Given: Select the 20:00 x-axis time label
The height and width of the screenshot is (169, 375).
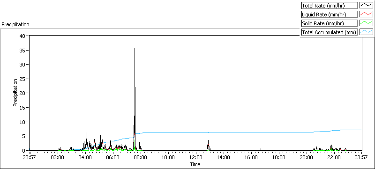Looking at the screenshot, I should click(x=307, y=157).
